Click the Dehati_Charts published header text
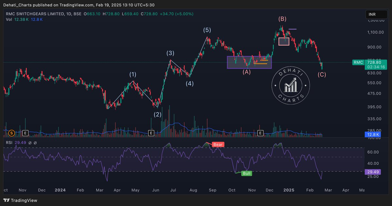The width and height of the screenshot is (392, 206). pyautogui.click(x=79, y=5)
